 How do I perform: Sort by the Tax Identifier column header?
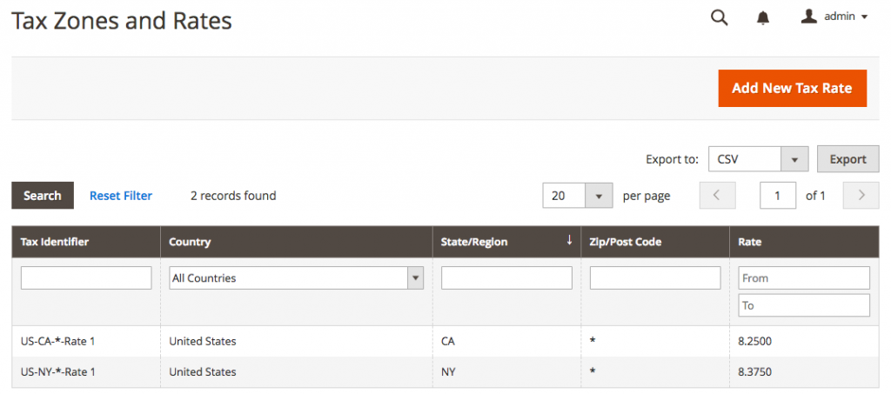pyautogui.click(x=55, y=242)
